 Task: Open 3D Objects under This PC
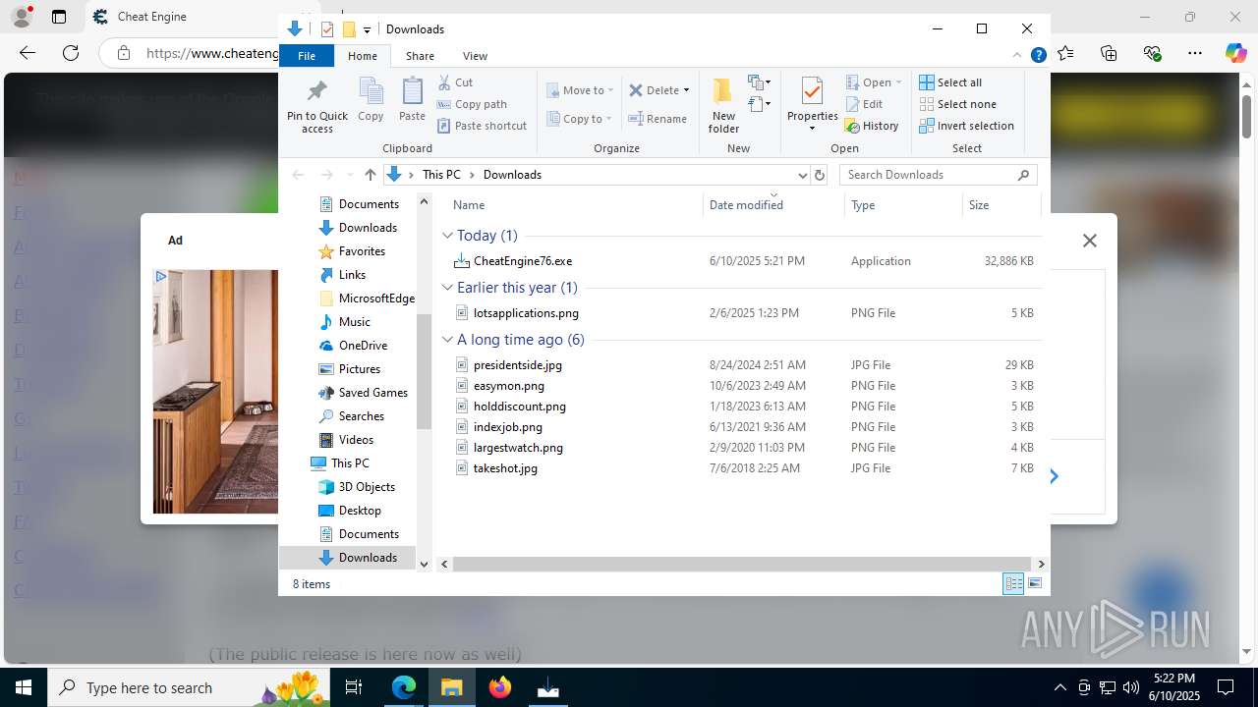pyautogui.click(x=367, y=487)
